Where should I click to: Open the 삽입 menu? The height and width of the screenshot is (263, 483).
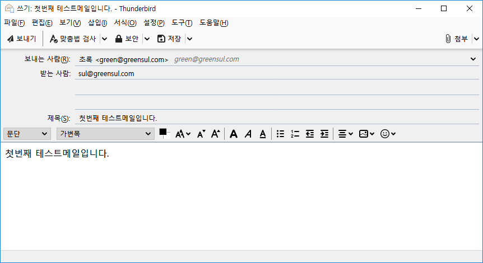97,23
